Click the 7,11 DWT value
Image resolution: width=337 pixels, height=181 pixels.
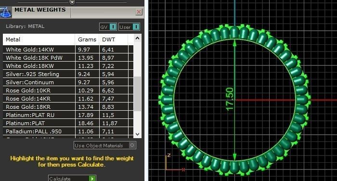pos(108,131)
